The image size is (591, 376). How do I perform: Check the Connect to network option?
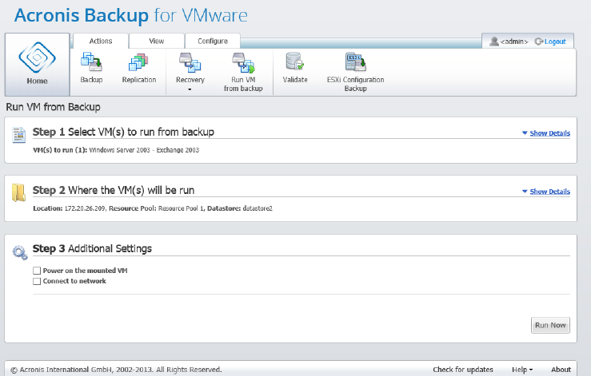(37, 281)
